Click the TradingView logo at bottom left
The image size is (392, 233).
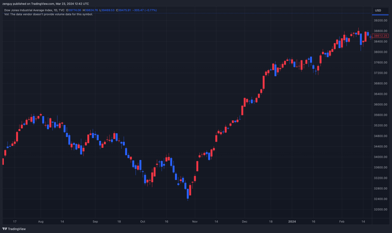[x=14, y=229]
